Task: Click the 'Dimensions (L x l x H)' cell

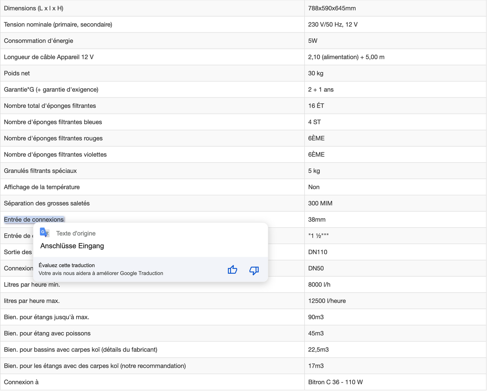Action: click(x=34, y=8)
